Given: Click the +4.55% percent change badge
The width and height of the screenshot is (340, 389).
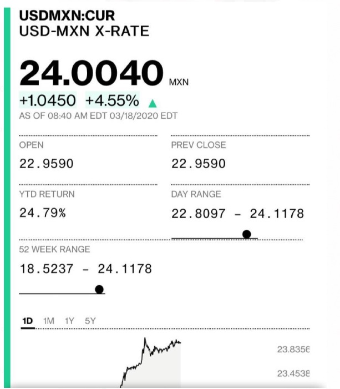Looking at the screenshot, I should pyautogui.click(x=113, y=100).
